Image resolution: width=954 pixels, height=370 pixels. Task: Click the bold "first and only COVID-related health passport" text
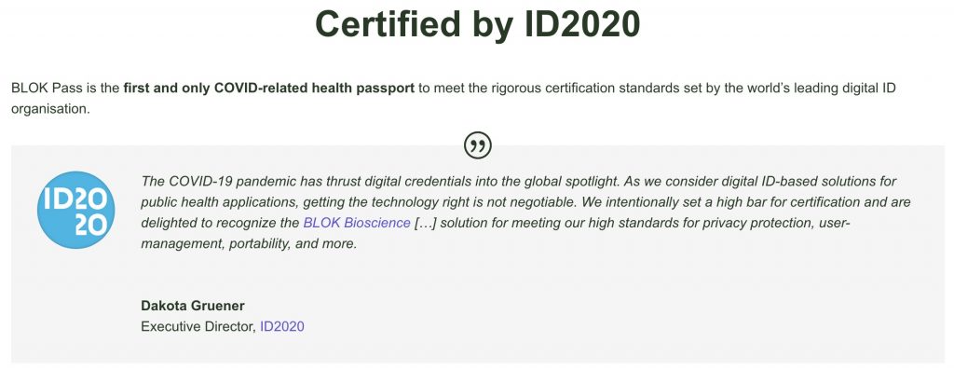pos(269,89)
